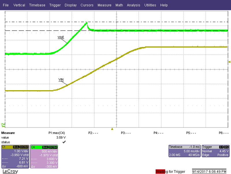The height and width of the screenshot is (174, 231).
Task: Click the C1 trigger source badge
Action: [221, 147]
